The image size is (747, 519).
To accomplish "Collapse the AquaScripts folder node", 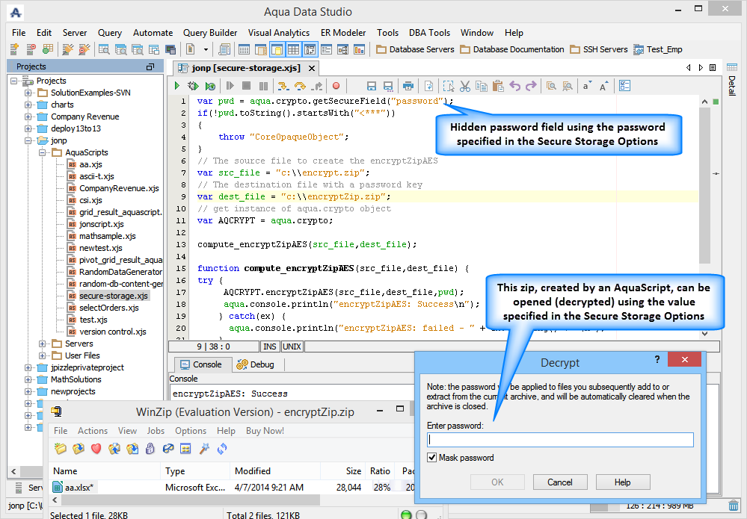I will (x=43, y=152).
